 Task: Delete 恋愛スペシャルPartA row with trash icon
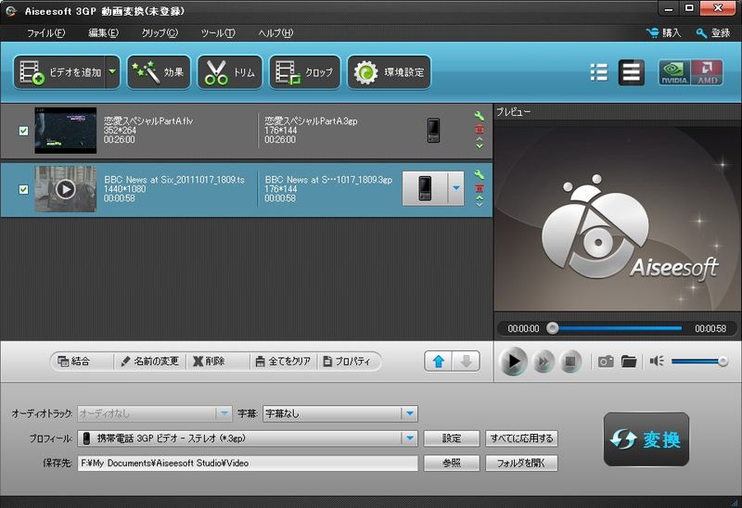pos(479,129)
